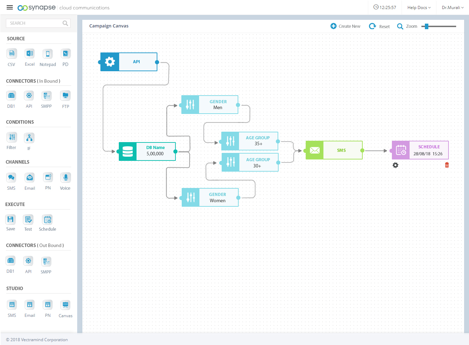Open the Canvas studio icon

[x=65, y=305]
